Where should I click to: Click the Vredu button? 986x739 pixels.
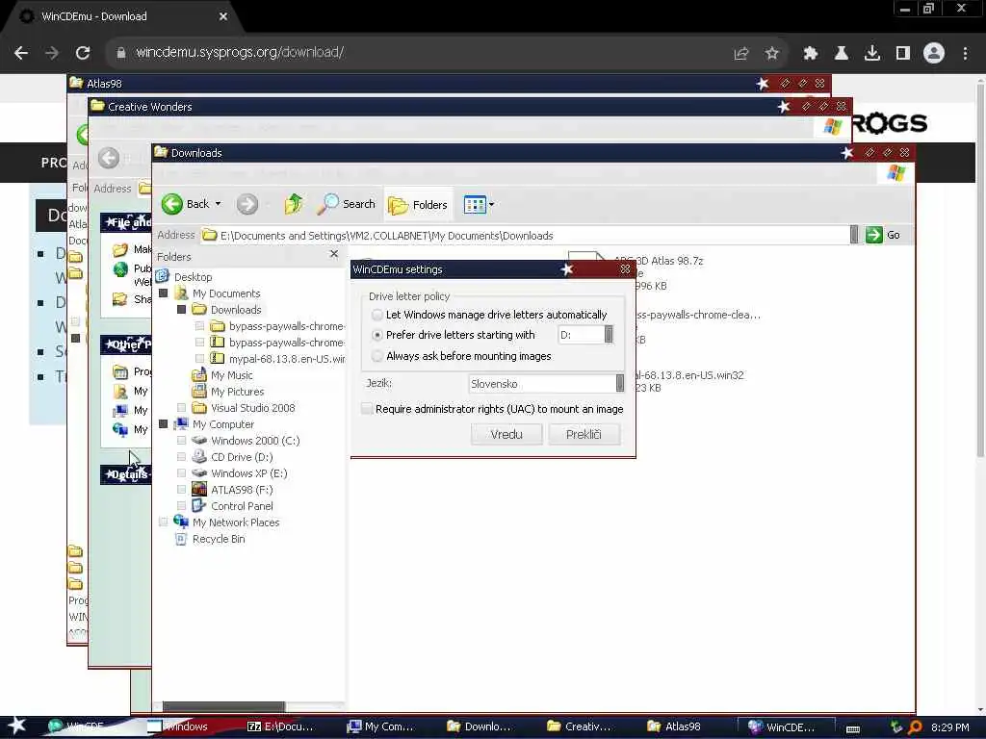506,434
